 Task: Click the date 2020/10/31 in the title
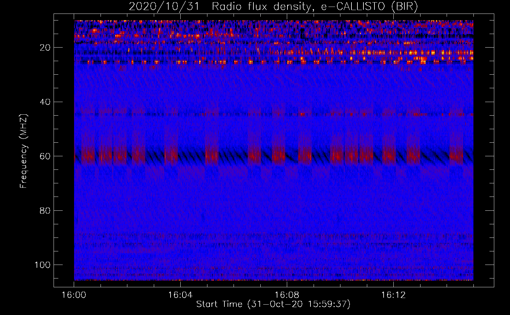tap(164, 7)
